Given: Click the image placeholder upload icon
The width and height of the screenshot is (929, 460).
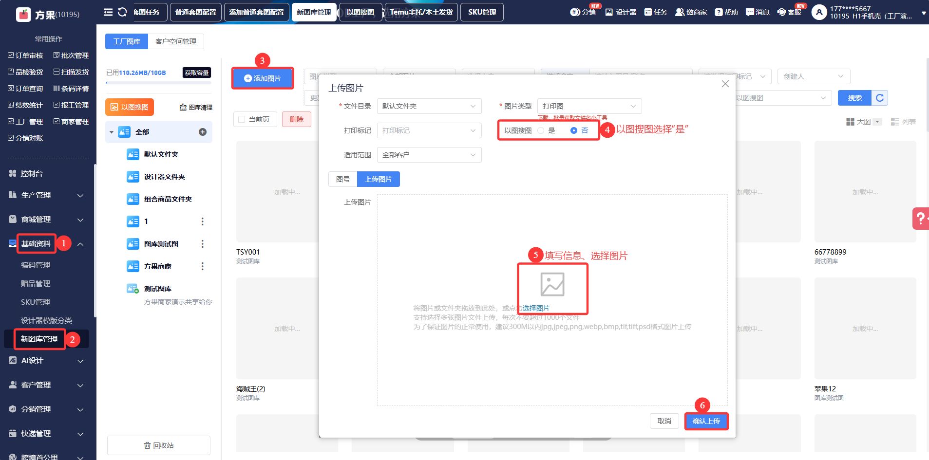Looking at the screenshot, I should coord(552,284).
